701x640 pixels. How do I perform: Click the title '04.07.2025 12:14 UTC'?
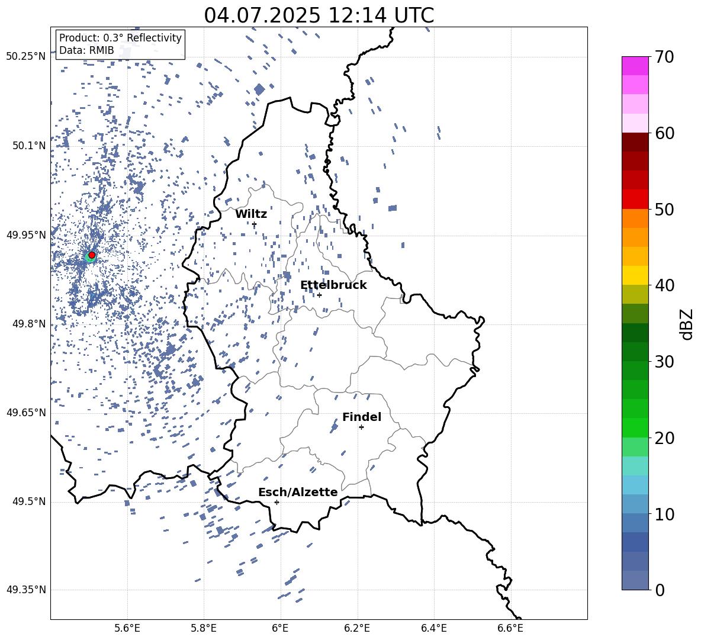pyautogui.click(x=319, y=15)
